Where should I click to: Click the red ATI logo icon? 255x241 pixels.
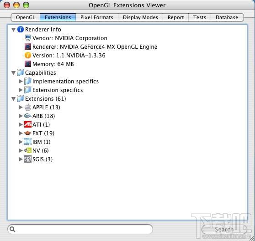pos(27,124)
